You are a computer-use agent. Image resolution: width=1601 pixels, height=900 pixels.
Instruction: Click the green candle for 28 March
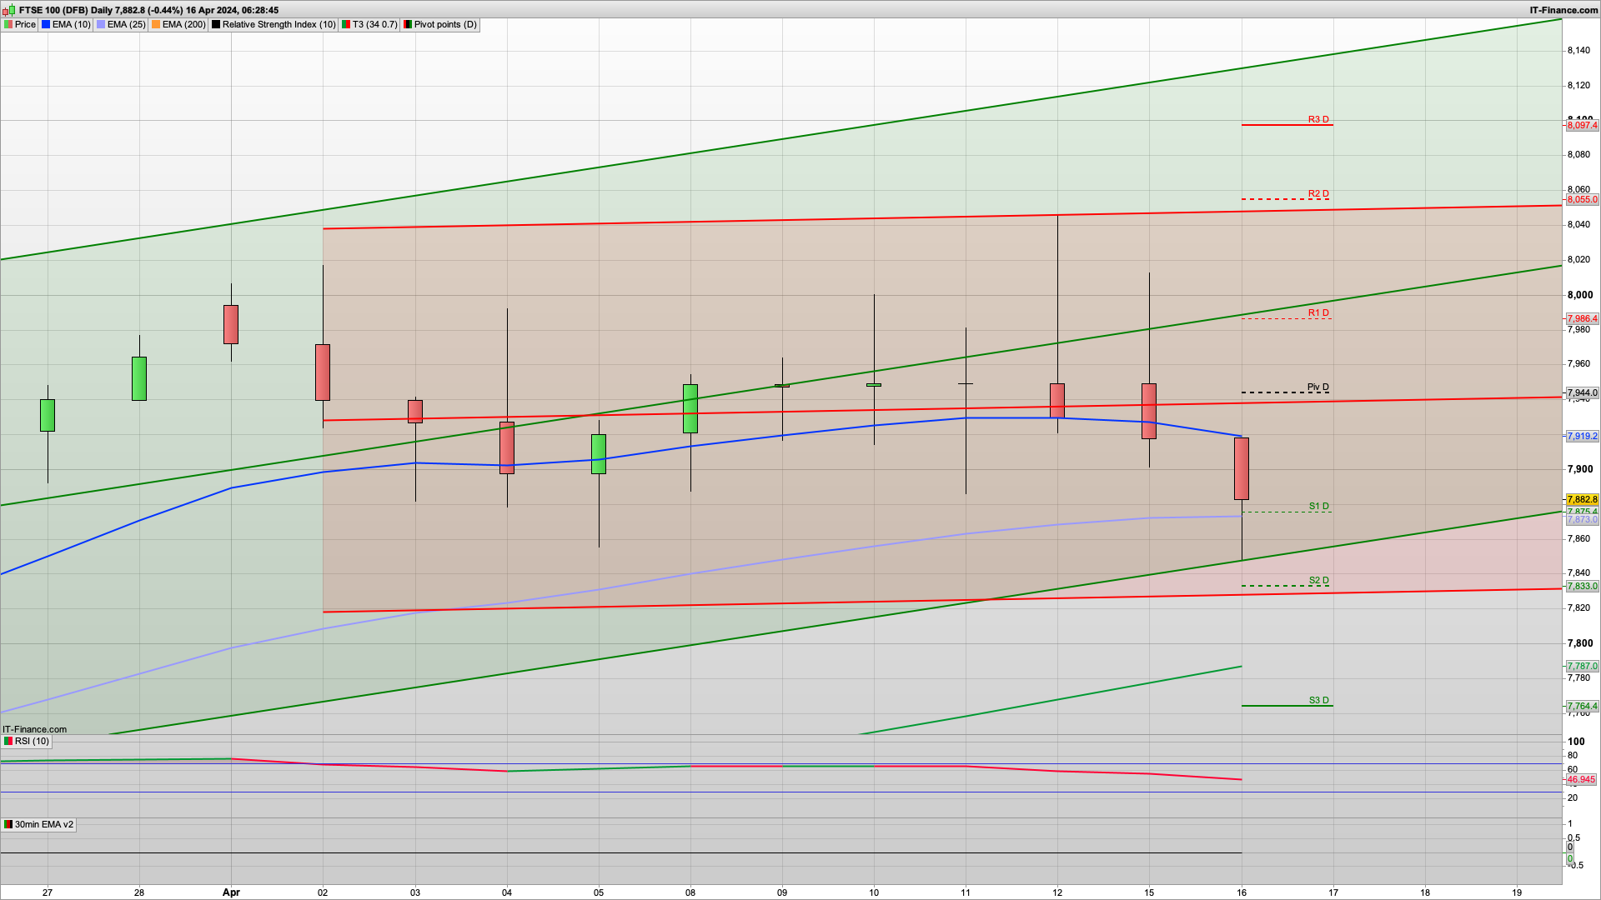pos(139,378)
